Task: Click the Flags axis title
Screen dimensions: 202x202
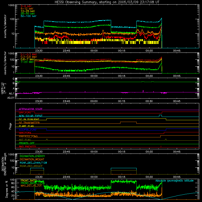Action: point(10,126)
